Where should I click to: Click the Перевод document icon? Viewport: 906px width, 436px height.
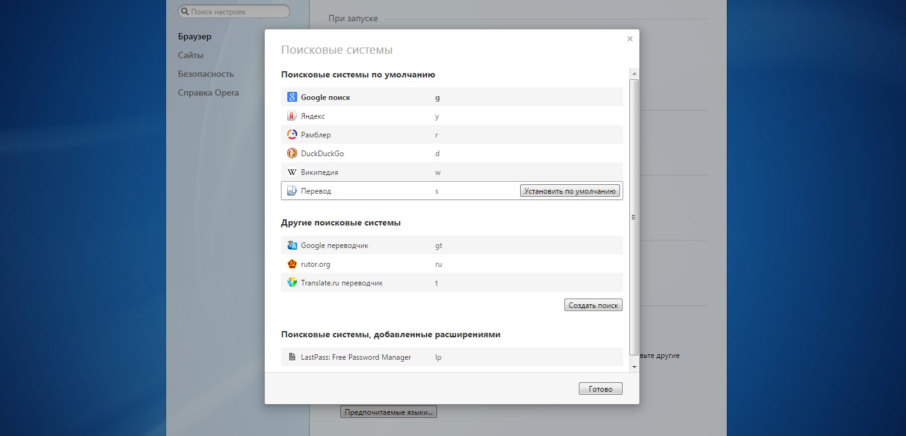[x=292, y=191]
